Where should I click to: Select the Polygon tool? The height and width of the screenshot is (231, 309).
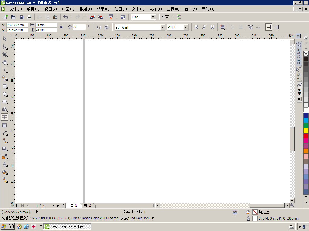(5, 102)
